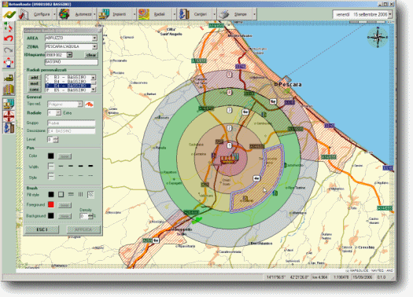Click the mod button

tap(35, 83)
